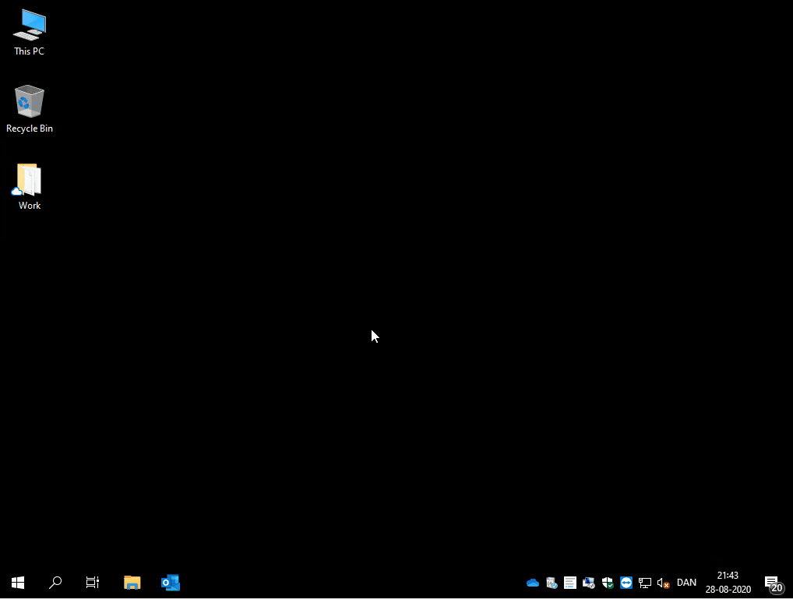
Task: Open muted volume speaker icon
Action: [663, 583]
